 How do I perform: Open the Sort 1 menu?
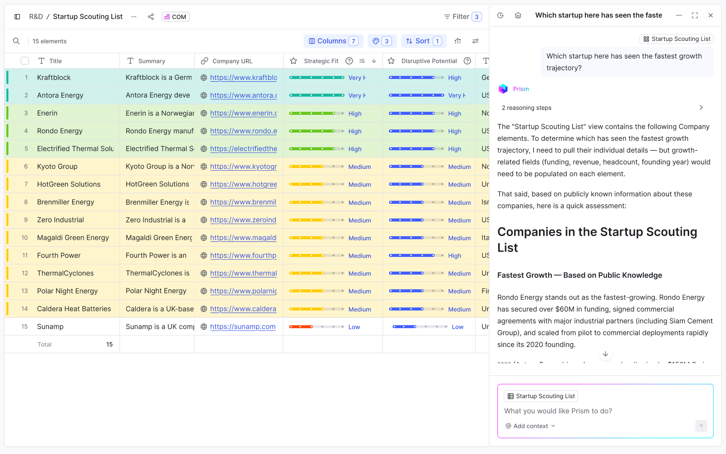point(424,41)
